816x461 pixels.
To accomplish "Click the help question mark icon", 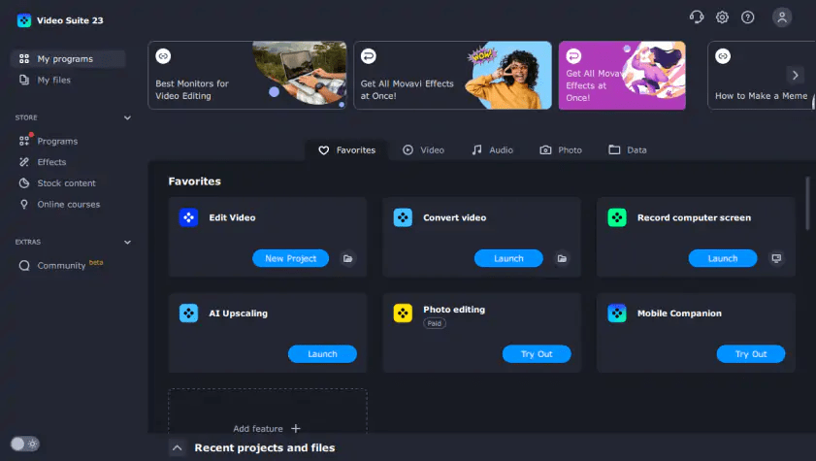I will click(748, 17).
